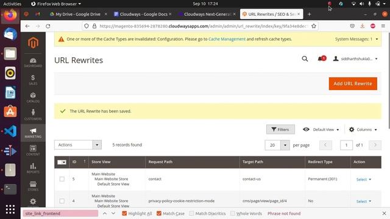Find previous match in find bar
This screenshot has width=390, height=219.
[x=105, y=214]
